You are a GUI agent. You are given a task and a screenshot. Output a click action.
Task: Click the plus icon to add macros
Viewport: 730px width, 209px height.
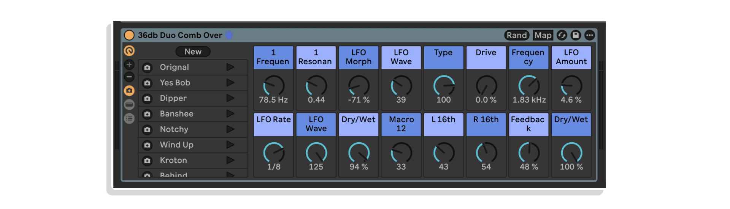point(129,64)
